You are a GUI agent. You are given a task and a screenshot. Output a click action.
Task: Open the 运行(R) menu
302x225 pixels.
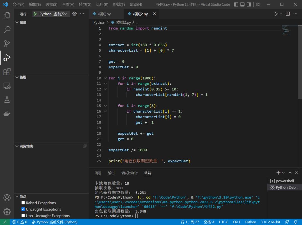coord(102,4)
